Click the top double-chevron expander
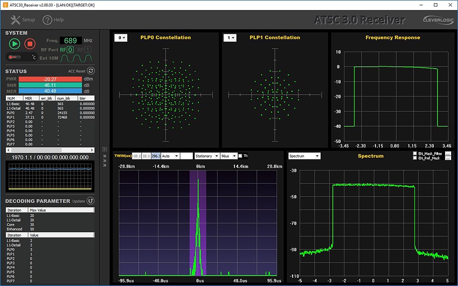458x286 pixels. (x=104, y=156)
